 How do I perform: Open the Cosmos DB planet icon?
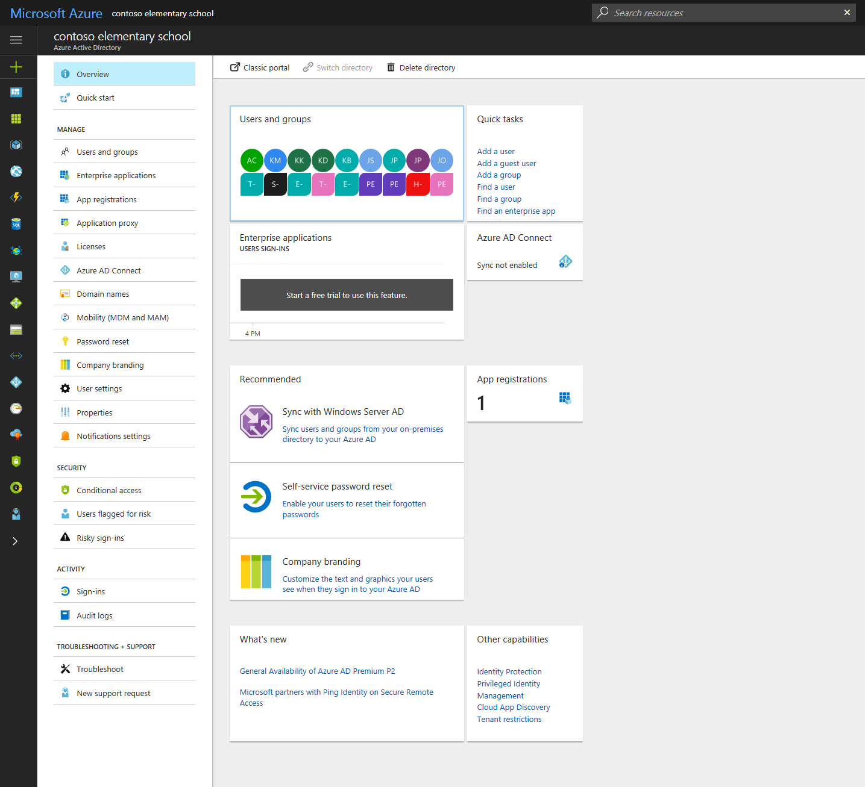pos(16,250)
